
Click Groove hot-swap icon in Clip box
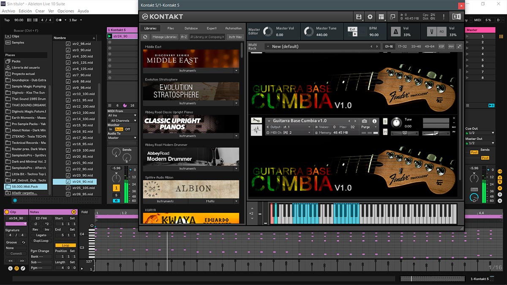(x=23, y=242)
